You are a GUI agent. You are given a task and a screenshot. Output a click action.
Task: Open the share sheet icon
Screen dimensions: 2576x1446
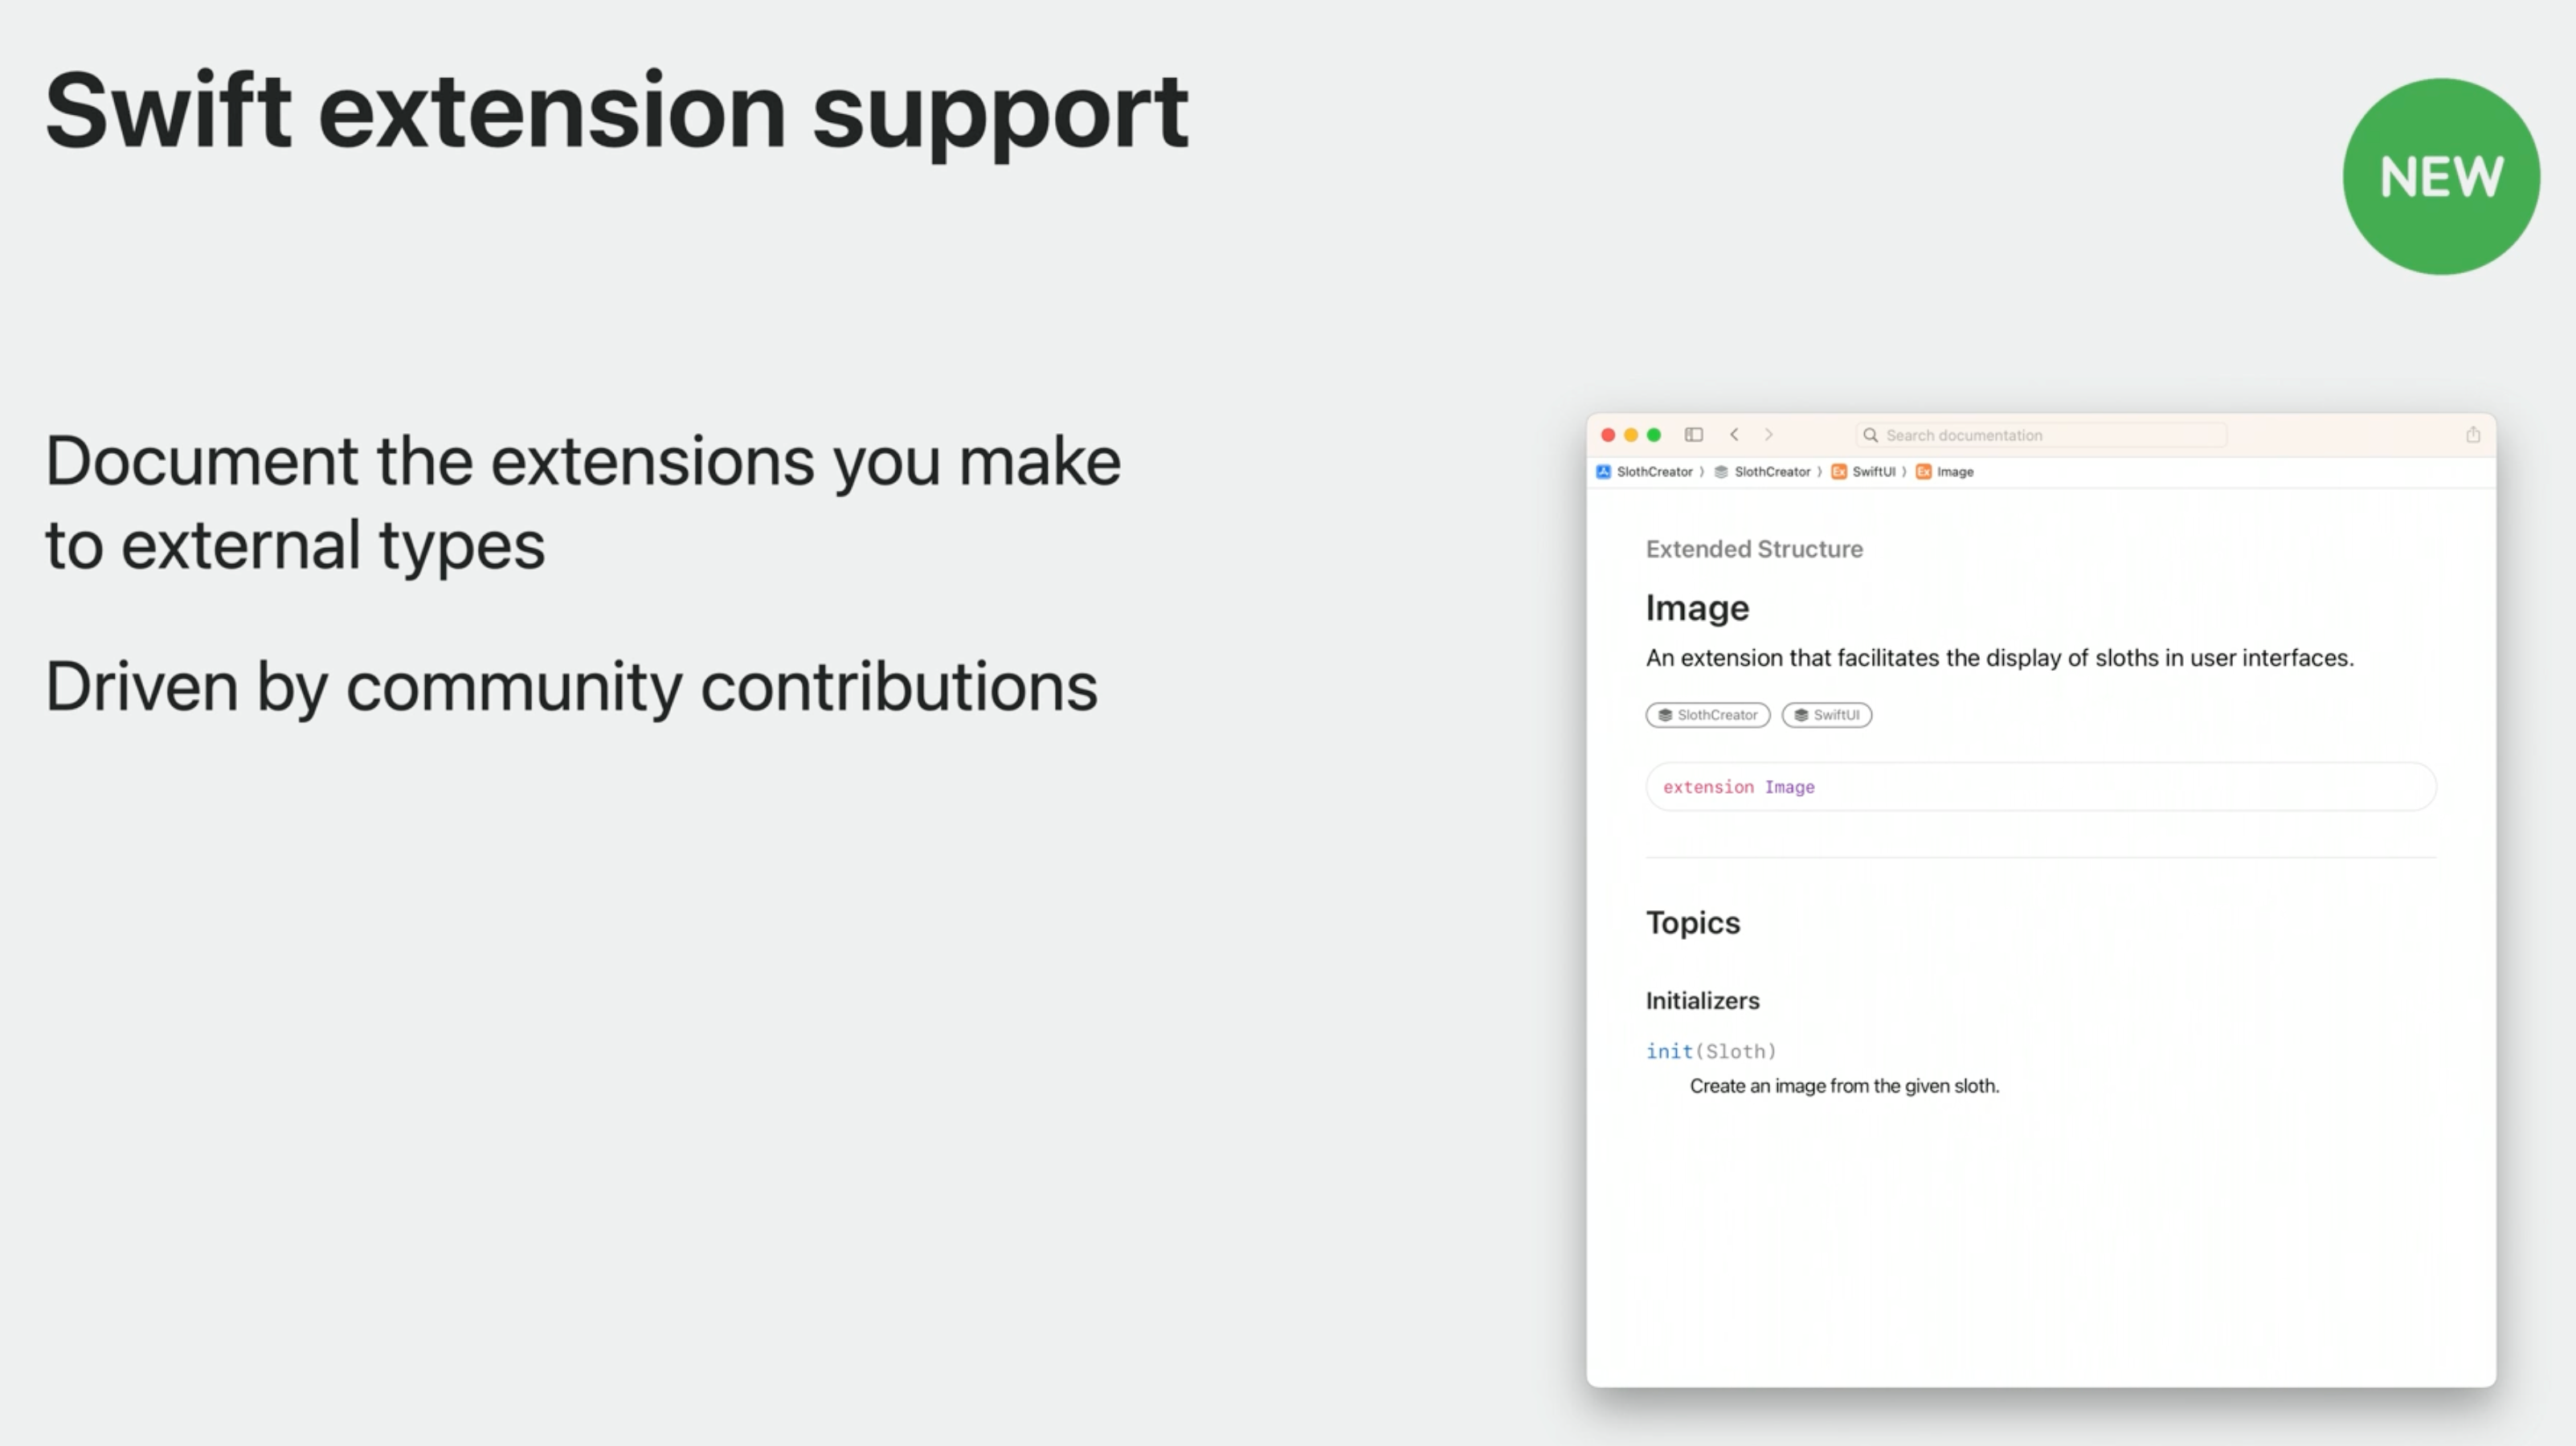tap(2474, 435)
